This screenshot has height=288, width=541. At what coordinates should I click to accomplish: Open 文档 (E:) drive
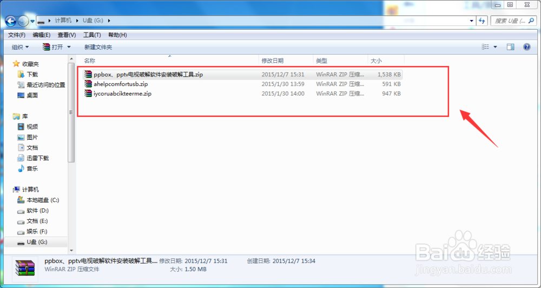tap(33, 221)
